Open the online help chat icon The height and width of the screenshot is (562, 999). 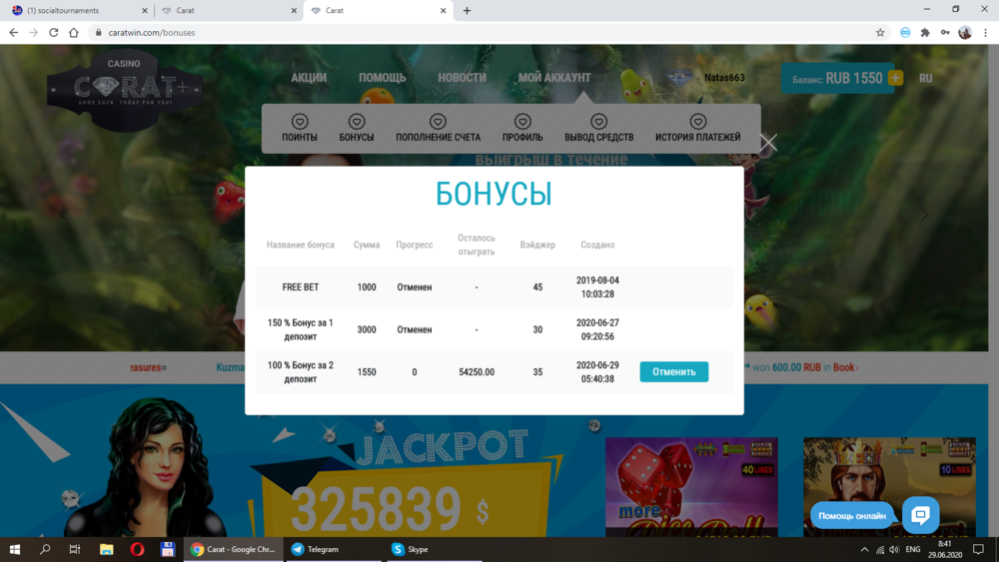point(921,515)
